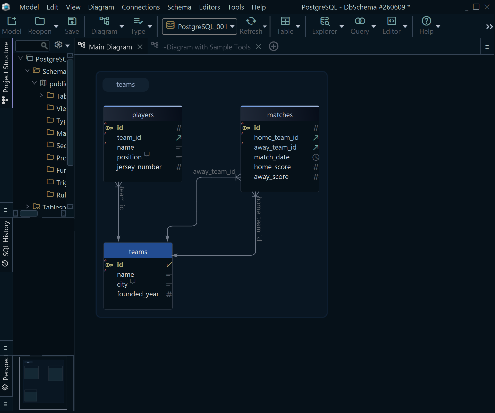The image size is (495, 413).
Task: Open the Refresh dropdown arrow
Action: [x=264, y=27]
